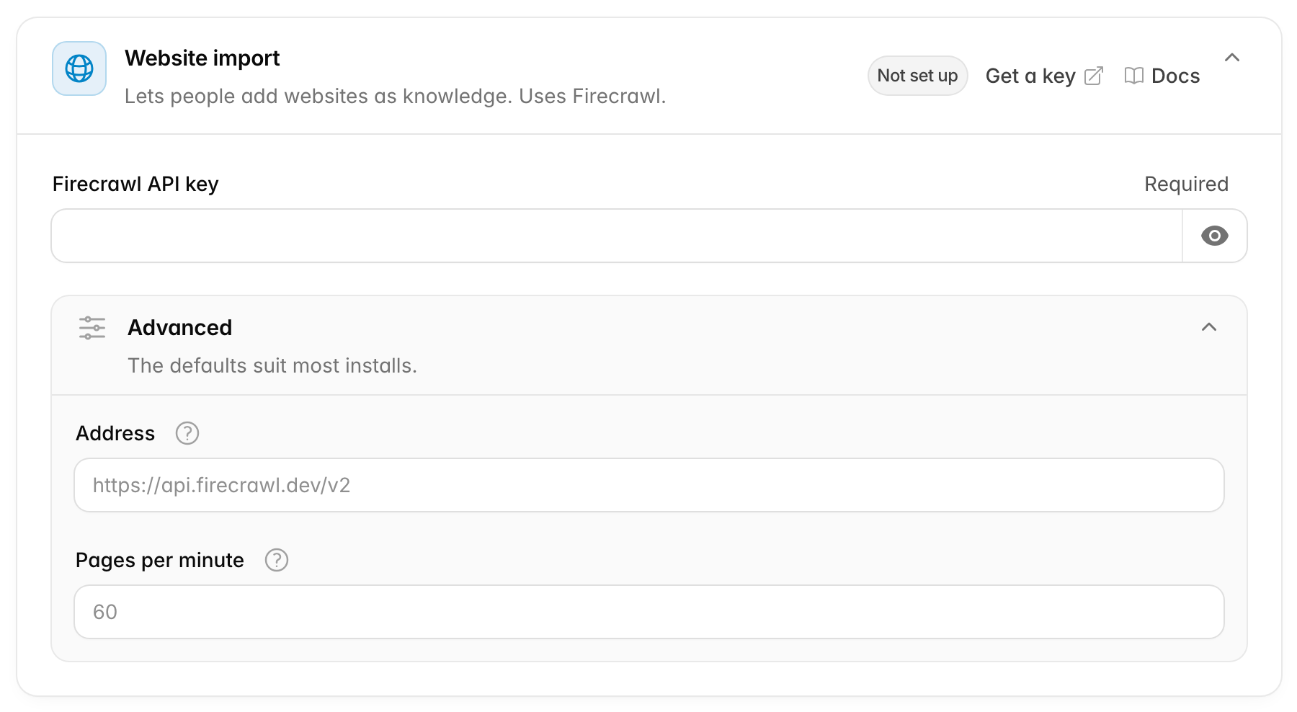Collapse the Advanced section chevron
Image resolution: width=1297 pixels, height=712 pixels.
(1209, 327)
